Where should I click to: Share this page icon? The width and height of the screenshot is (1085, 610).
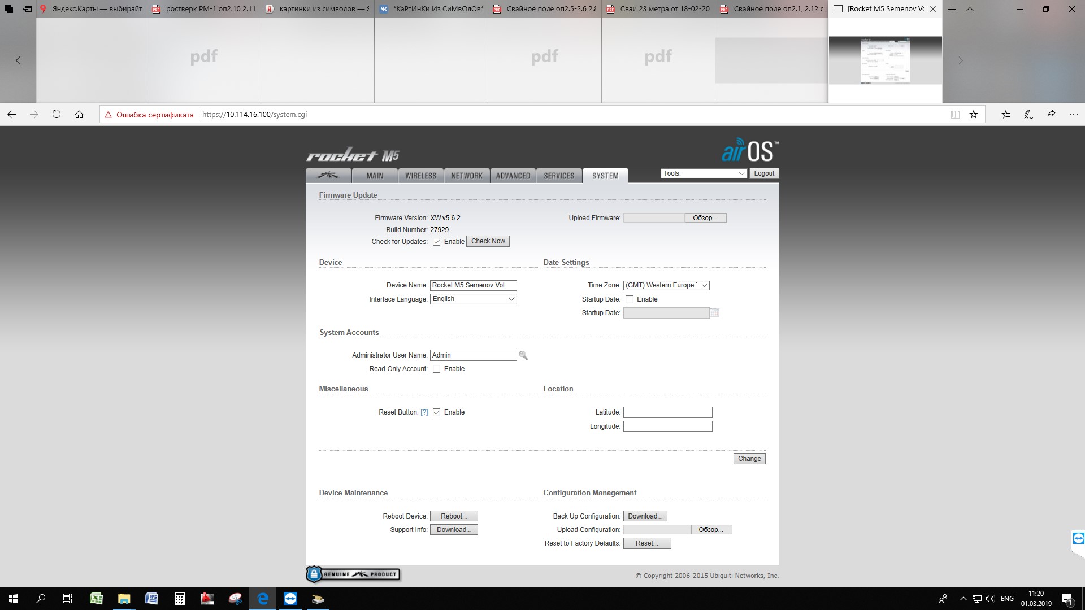click(1051, 114)
